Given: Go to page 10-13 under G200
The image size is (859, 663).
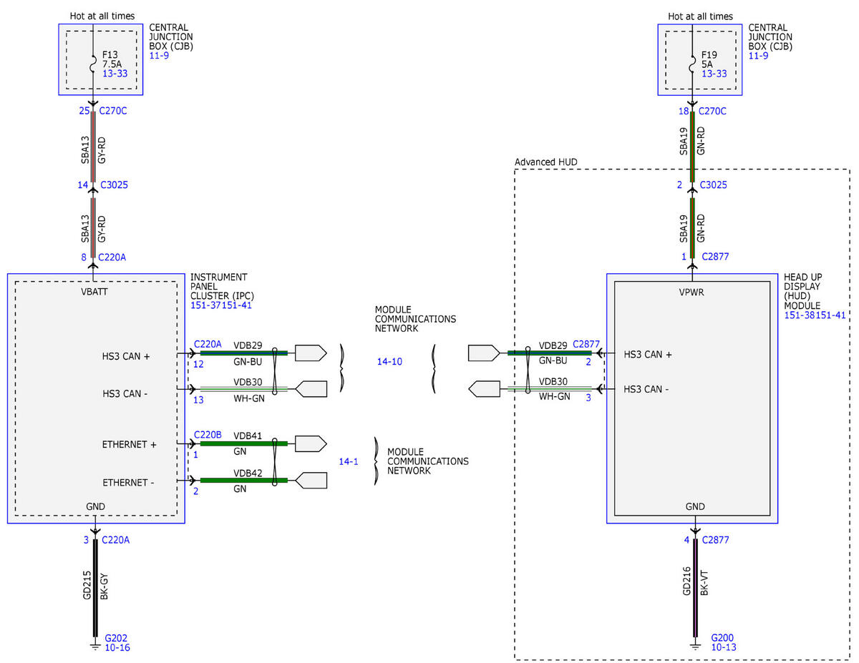Looking at the screenshot, I should (x=724, y=648).
